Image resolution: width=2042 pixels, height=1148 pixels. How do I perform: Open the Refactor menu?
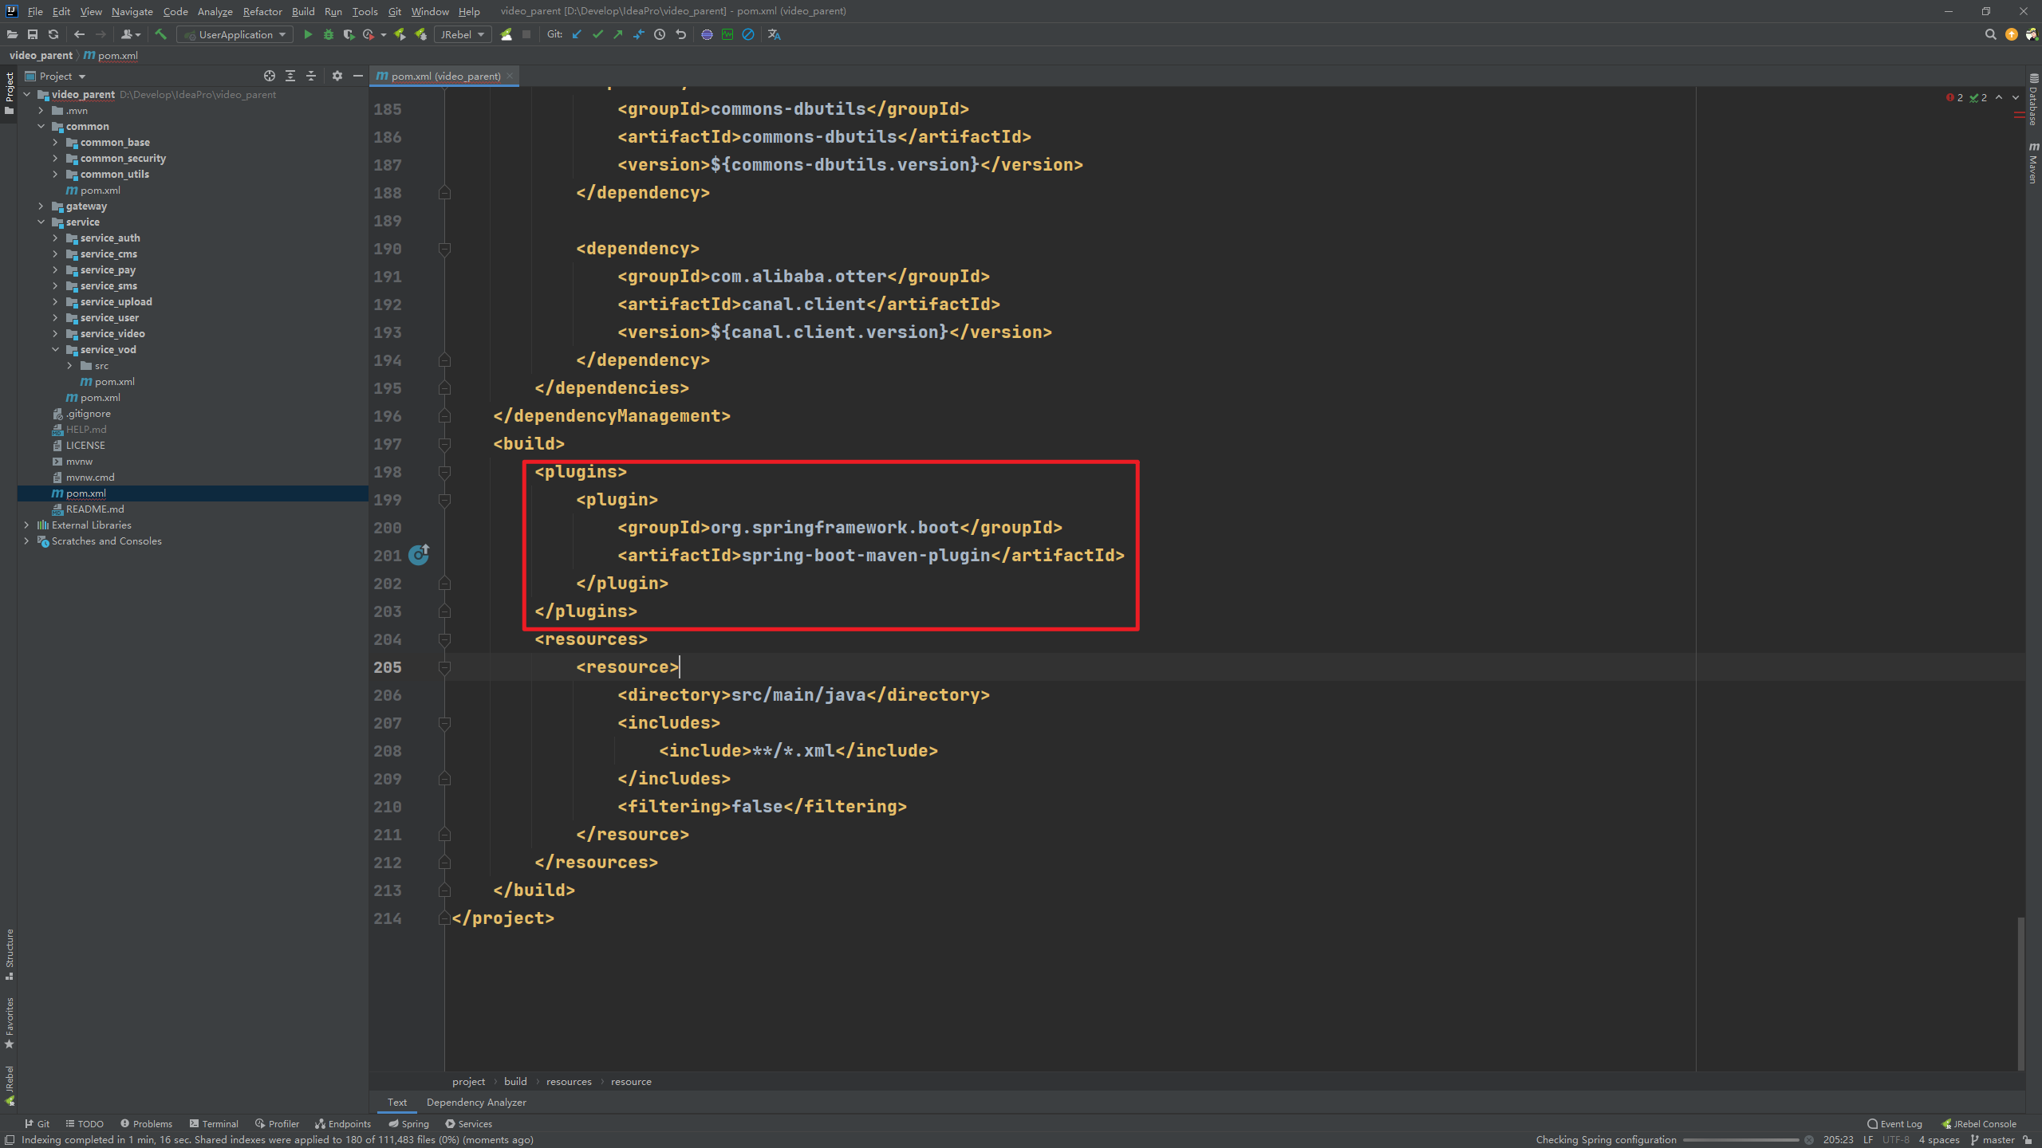262,11
